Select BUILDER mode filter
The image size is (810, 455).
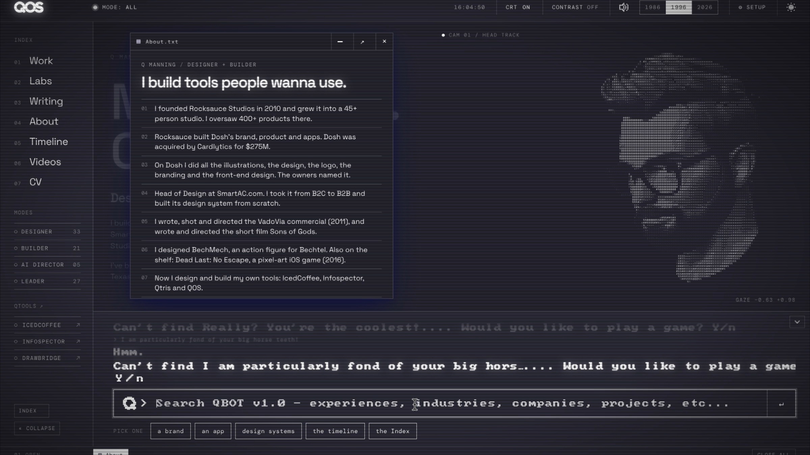click(x=47, y=248)
